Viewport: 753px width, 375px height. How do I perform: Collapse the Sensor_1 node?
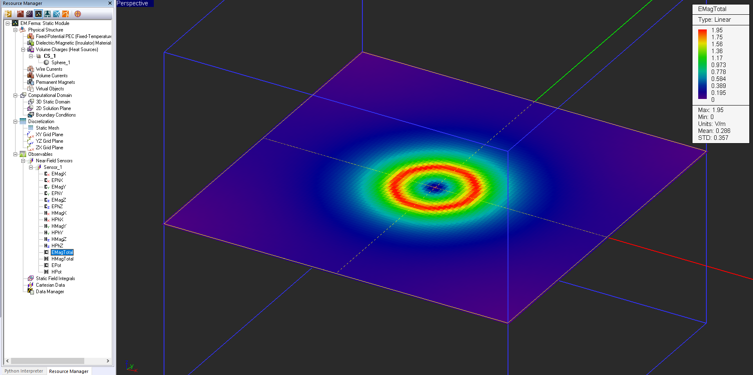(31, 167)
